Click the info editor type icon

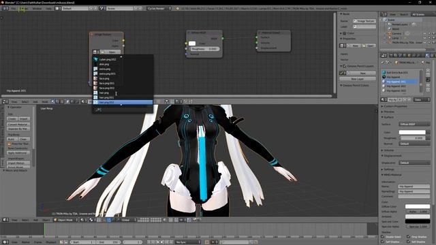coord(5,9)
